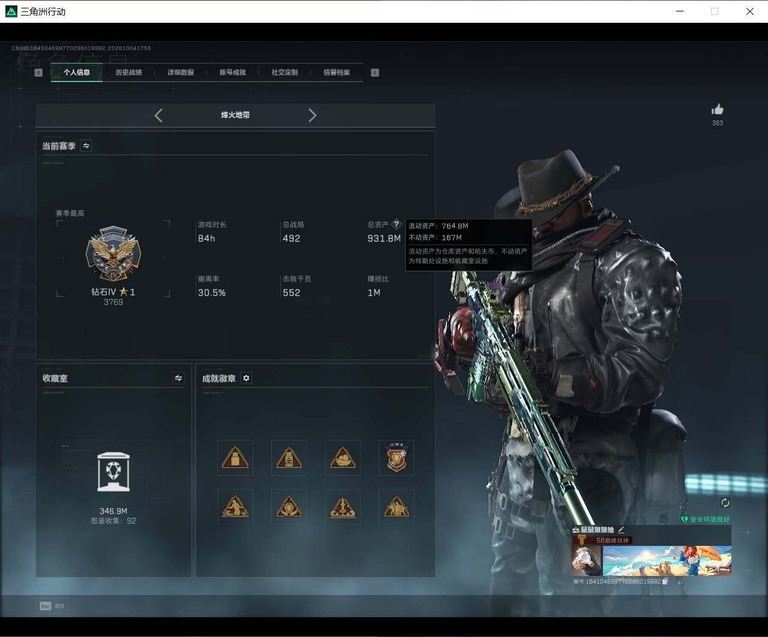The image size is (768, 637).
Task: Switch to the 历史战绩 tab
Action: (128, 73)
